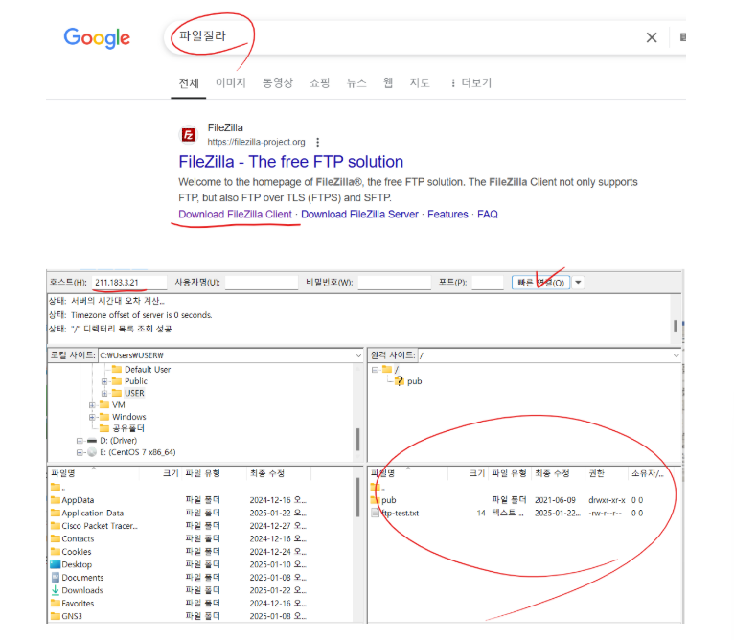Open the 원격 사이트 path dropdown
This screenshot has width=734, height=640.
(x=676, y=355)
